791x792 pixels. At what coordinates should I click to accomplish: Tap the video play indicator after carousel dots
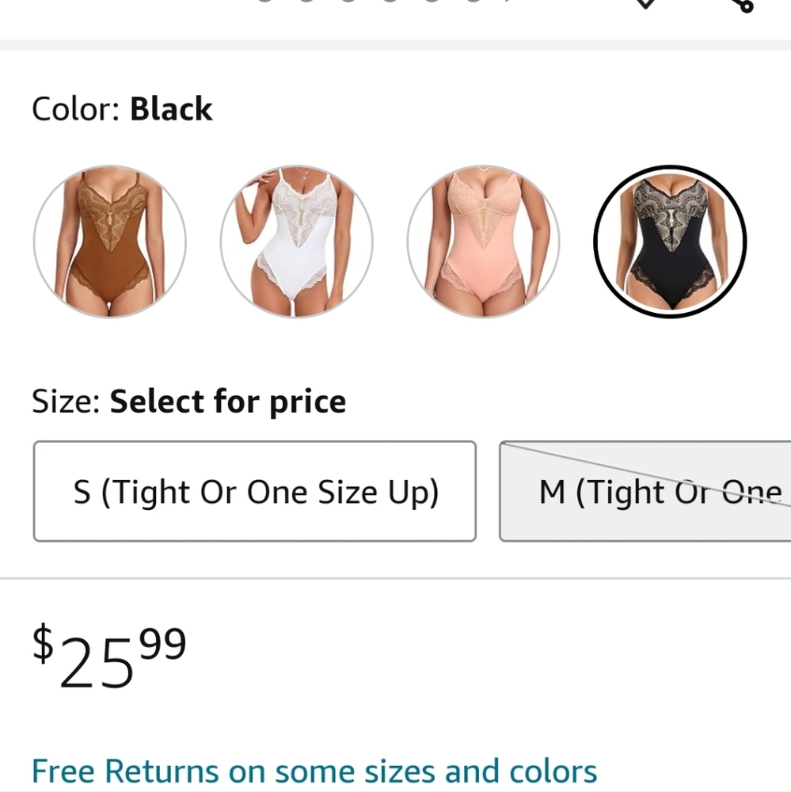508,1
